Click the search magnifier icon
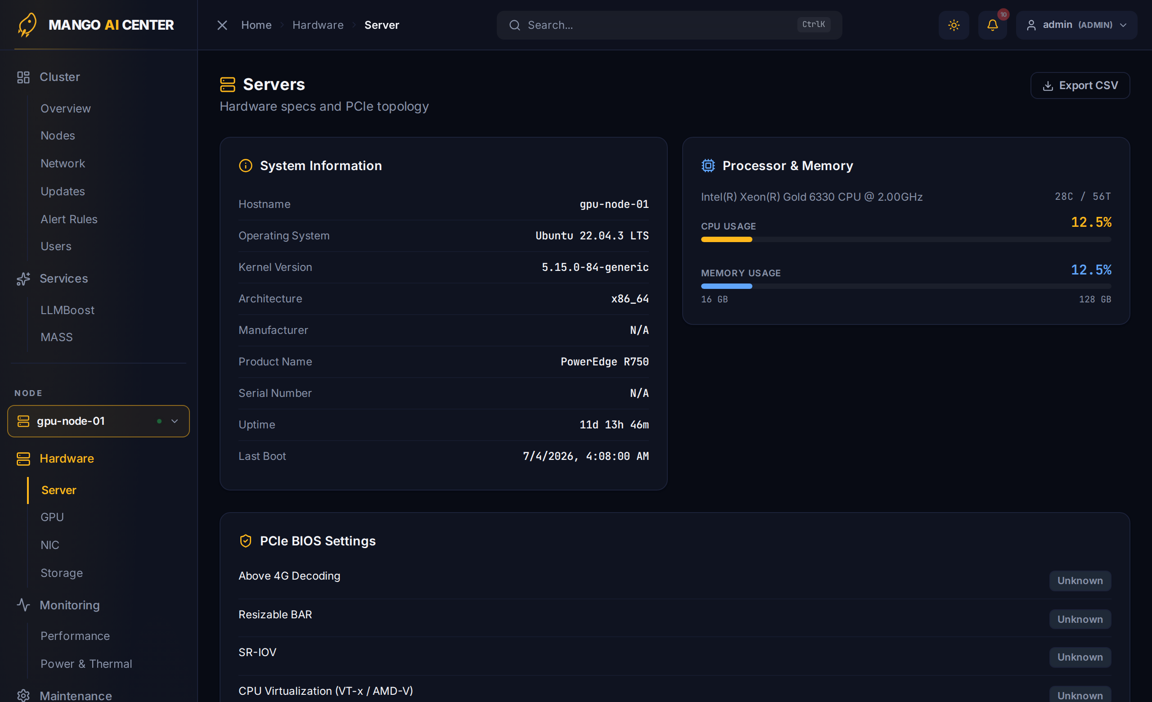The height and width of the screenshot is (702, 1152). click(x=514, y=25)
